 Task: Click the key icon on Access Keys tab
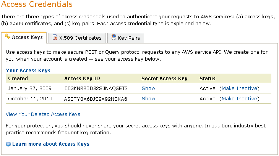tap(7, 37)
